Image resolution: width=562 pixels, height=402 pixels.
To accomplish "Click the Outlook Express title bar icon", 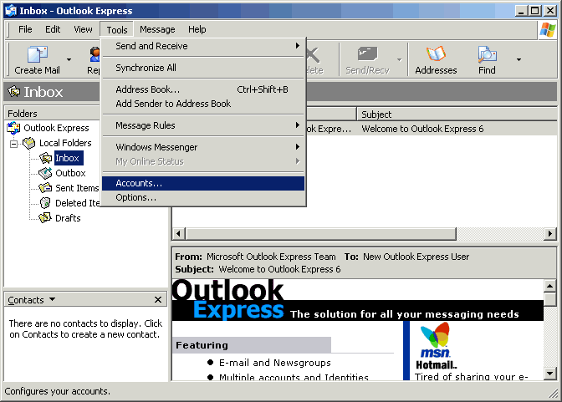I will (11, 11).
